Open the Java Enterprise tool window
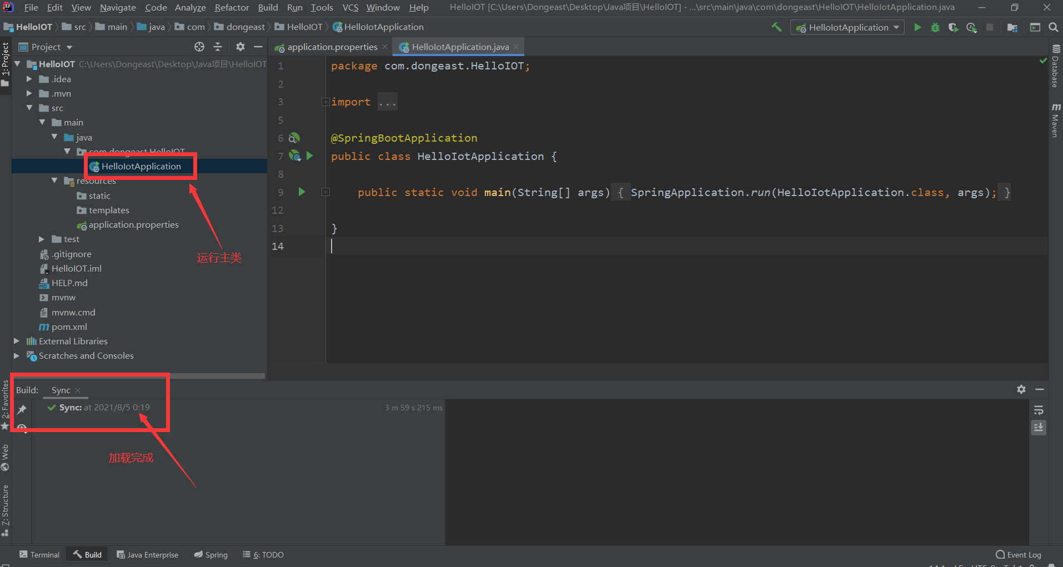Image resolution: width=1063 pixels, height=567 pixels. (x=148, y=555)
